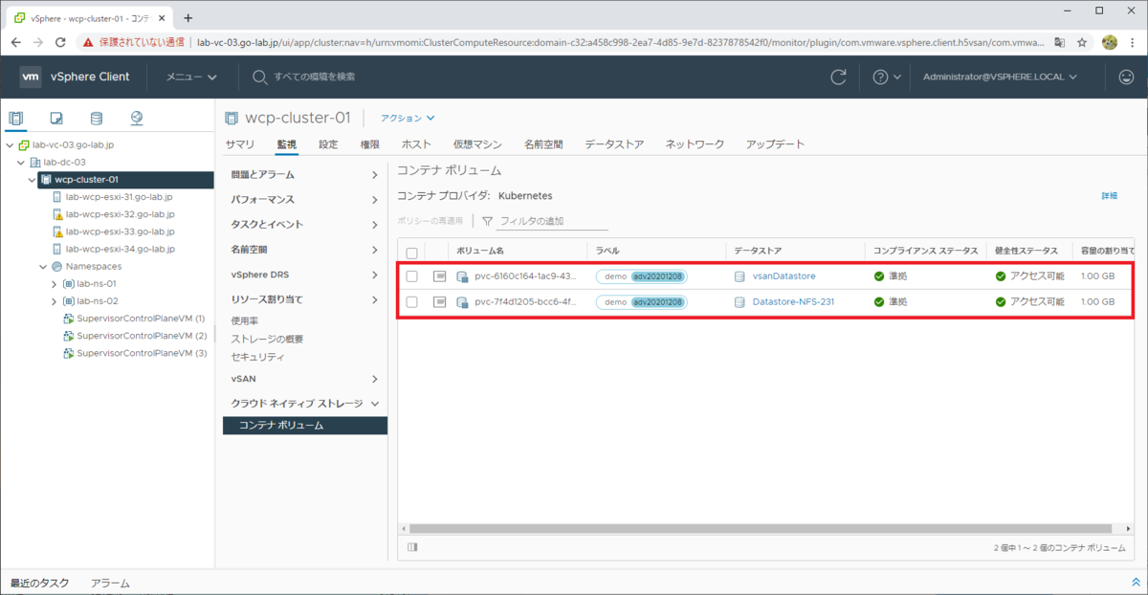Toggle the select all volumes checkbox
Image resolution: width=1148 pixels, height=595 pixels.
411,253
